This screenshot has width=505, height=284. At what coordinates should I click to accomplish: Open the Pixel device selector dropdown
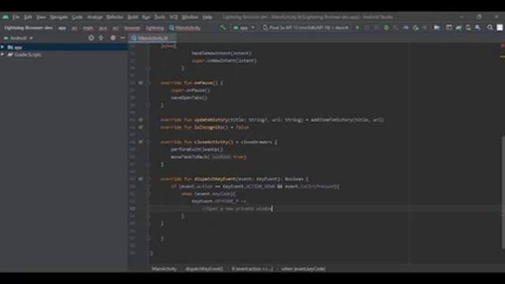[305, 28]
